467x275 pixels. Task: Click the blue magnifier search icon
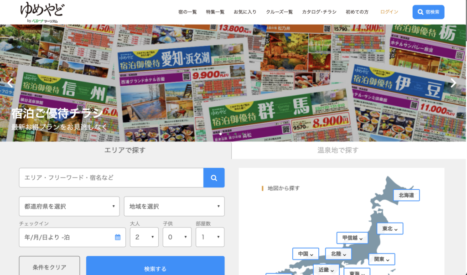tap(213, 178)
